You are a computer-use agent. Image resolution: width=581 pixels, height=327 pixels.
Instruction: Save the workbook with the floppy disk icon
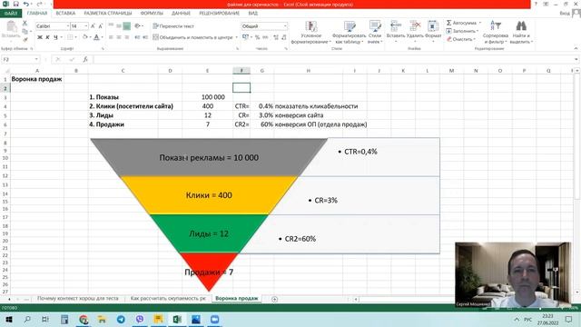pyautogui.click(x=15, y=4)
